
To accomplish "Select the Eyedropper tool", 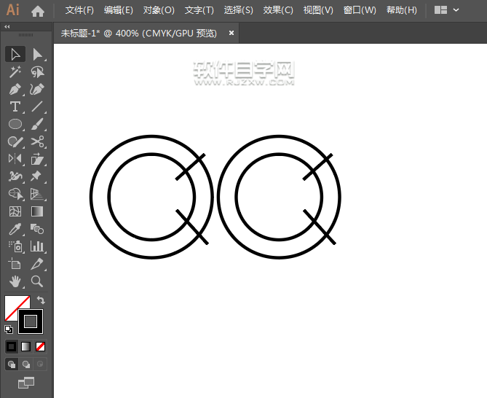I will coord(15,229).
